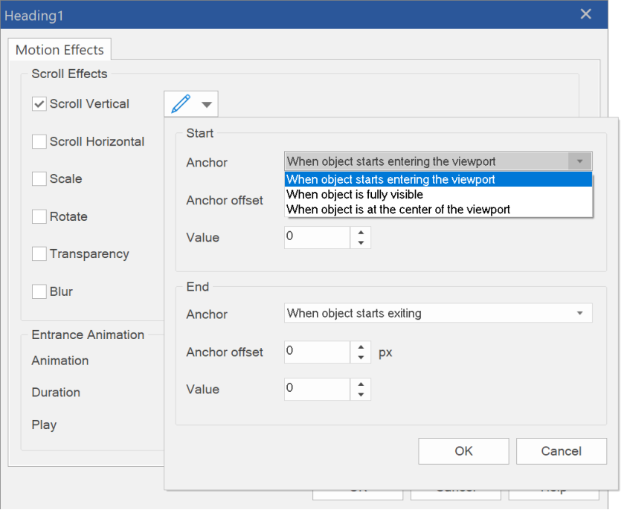Click the End Value input field
This screenshot has height=510, width=624.
pos(317,390)
